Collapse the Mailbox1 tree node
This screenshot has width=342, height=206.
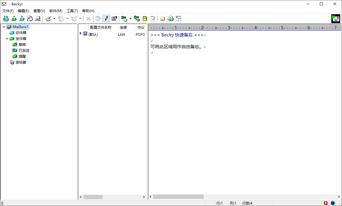[4, 27]
